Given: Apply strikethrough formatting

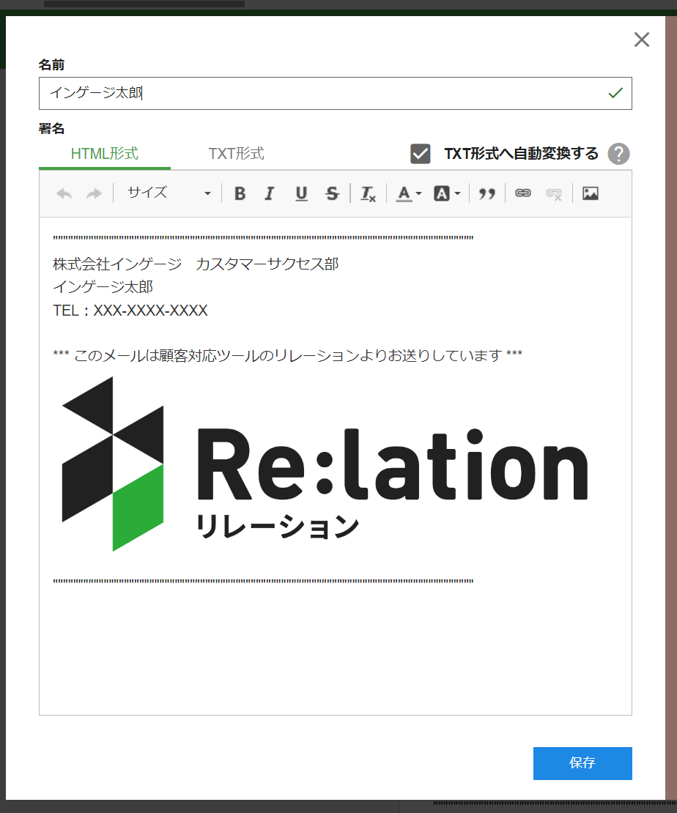Looking at the screenshot, I should pos(333,193).
